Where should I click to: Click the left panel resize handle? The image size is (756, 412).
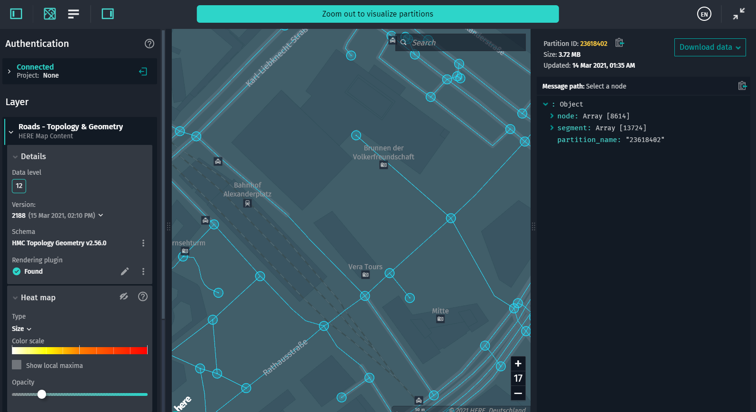[x=168, y=226]
